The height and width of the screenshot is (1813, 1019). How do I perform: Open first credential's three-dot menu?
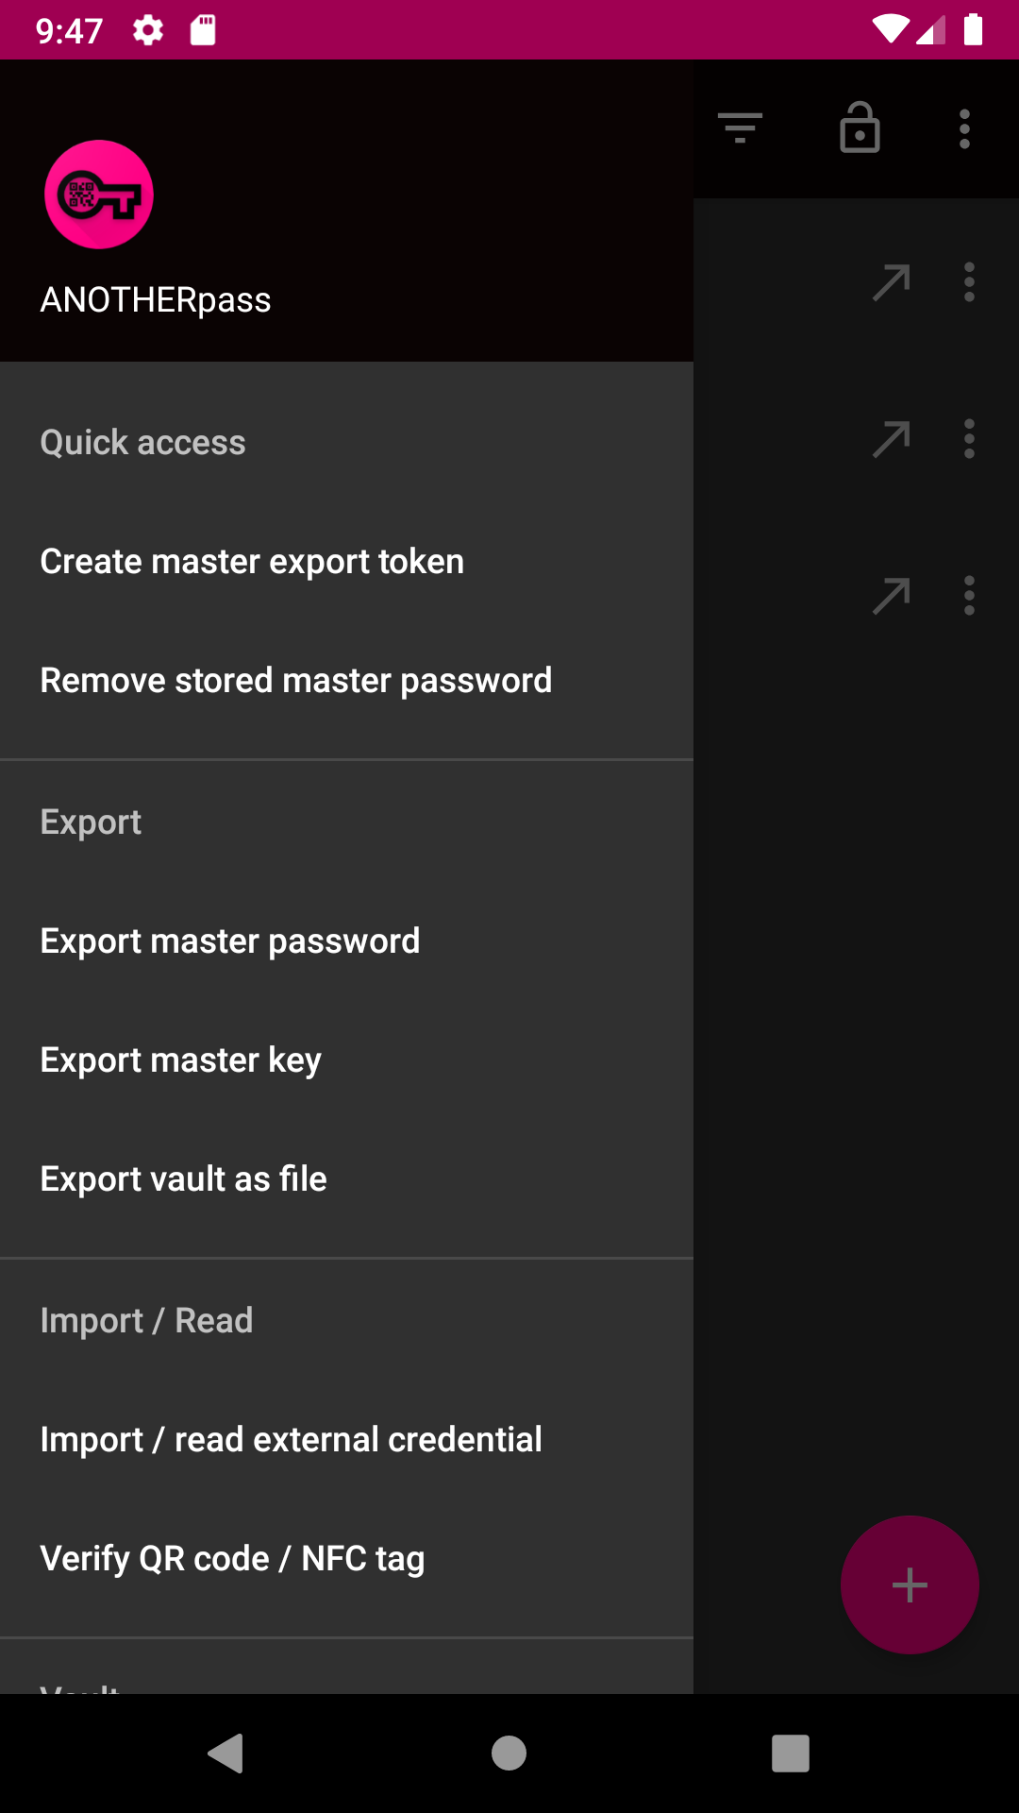pos(969,282)
